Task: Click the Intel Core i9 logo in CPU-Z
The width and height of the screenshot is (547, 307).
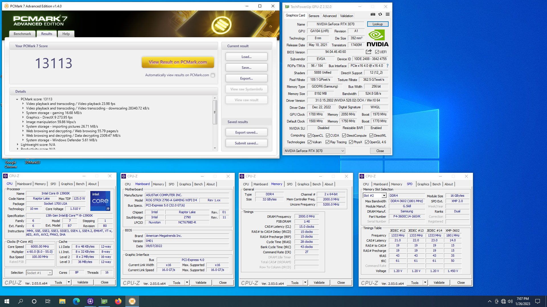Action: (x=100, y=201)
